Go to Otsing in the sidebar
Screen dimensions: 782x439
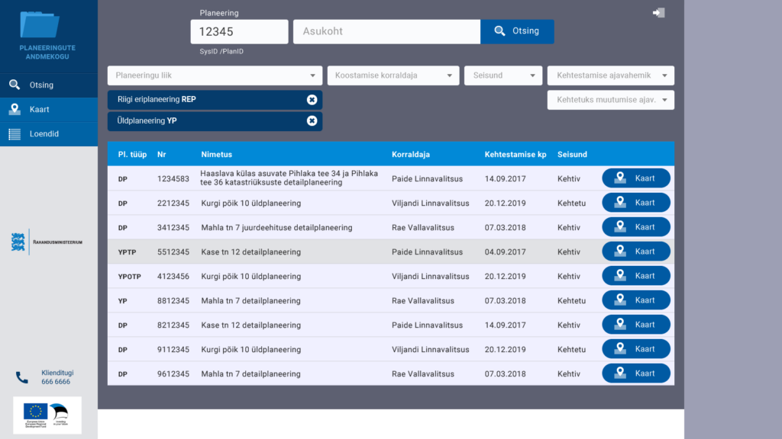[x=49, y=85]
